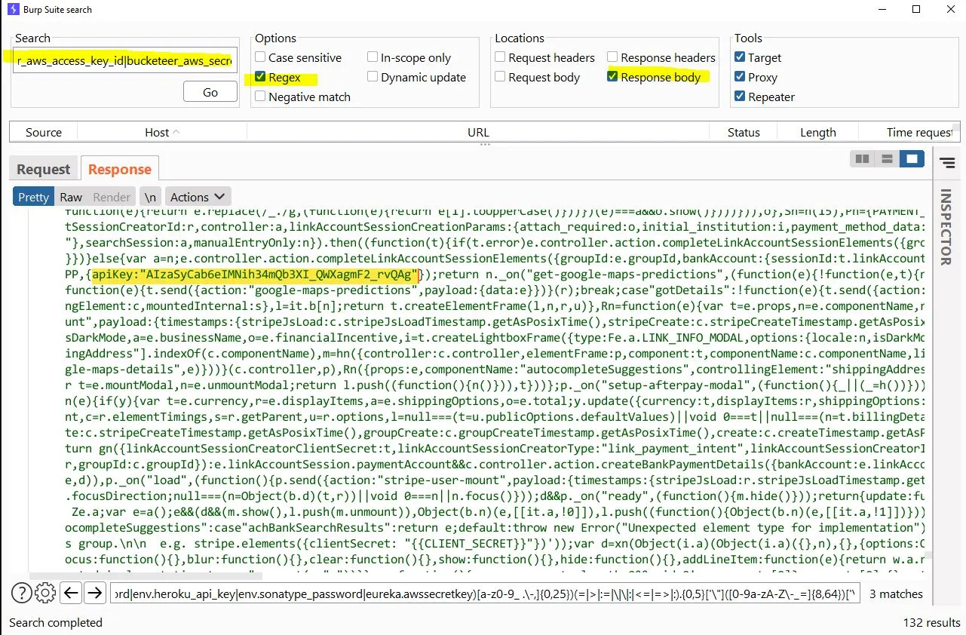Click the highlighted apiKey value in response
Screen dimensions: 966x635
pyautogui.click(x=254, y=275)
